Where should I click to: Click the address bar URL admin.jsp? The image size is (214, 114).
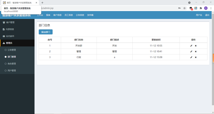coord(47,8)
